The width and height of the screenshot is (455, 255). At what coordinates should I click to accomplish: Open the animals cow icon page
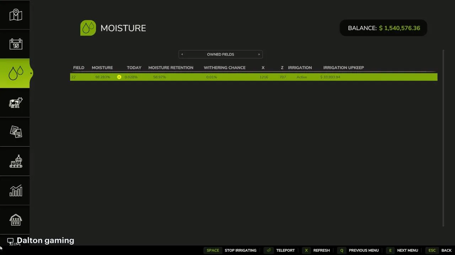[16, 103]
